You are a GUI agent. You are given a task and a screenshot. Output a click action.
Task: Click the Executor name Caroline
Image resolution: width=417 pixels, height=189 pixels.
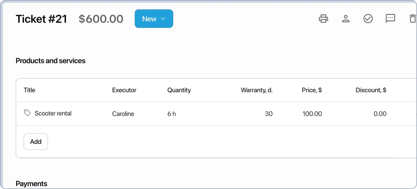pyautogui.click(x=123, y=114)
